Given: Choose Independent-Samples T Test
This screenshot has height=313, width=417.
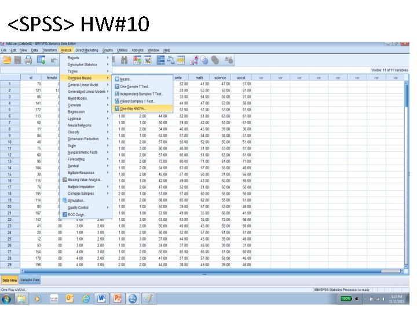Looking at the screenshot, I should click(143, 94).
